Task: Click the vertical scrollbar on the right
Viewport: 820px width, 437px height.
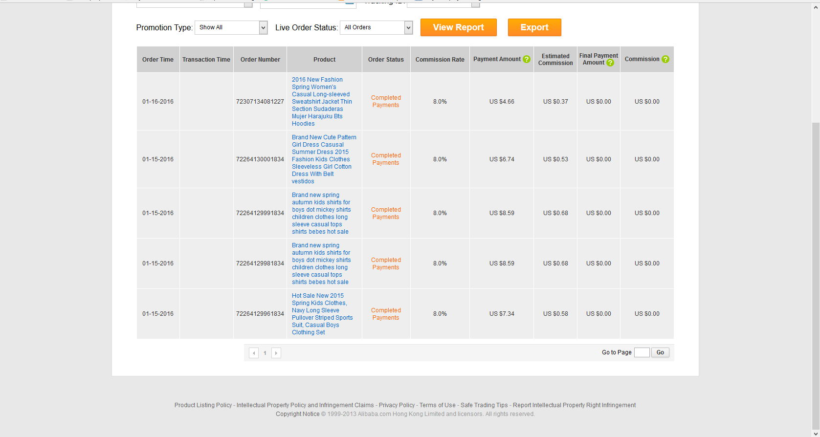Action: [x=816, y=244]
